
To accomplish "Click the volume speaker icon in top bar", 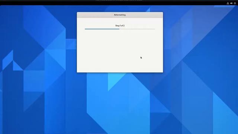I will tap(231, 3).
